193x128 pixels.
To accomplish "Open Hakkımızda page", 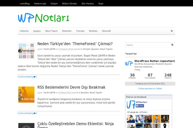I will (40, 4).
